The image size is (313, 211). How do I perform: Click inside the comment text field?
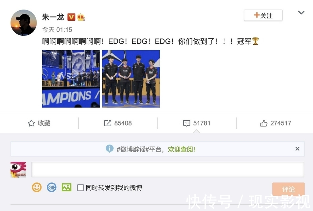click(168, 170)
